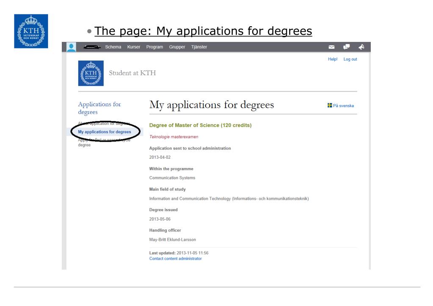Open the chat bubbles icon
The image size is (433, 306).
[346, 47]
